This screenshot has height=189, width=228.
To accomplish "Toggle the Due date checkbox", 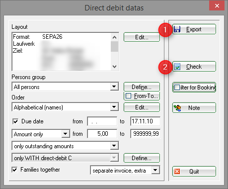I will (15, 121).
